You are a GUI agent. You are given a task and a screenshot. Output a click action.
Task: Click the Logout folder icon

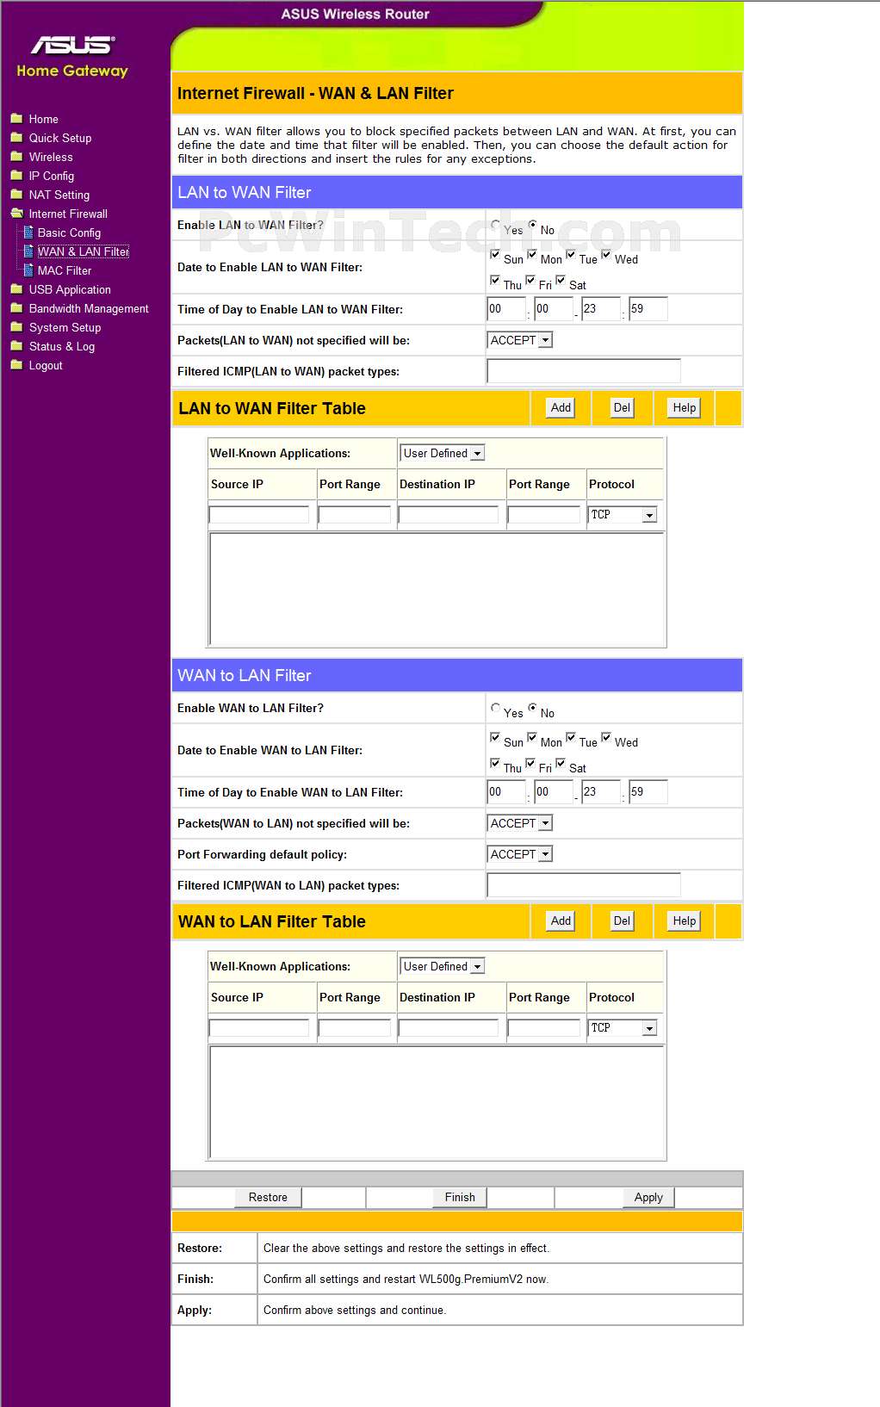(x=16, y=365)
